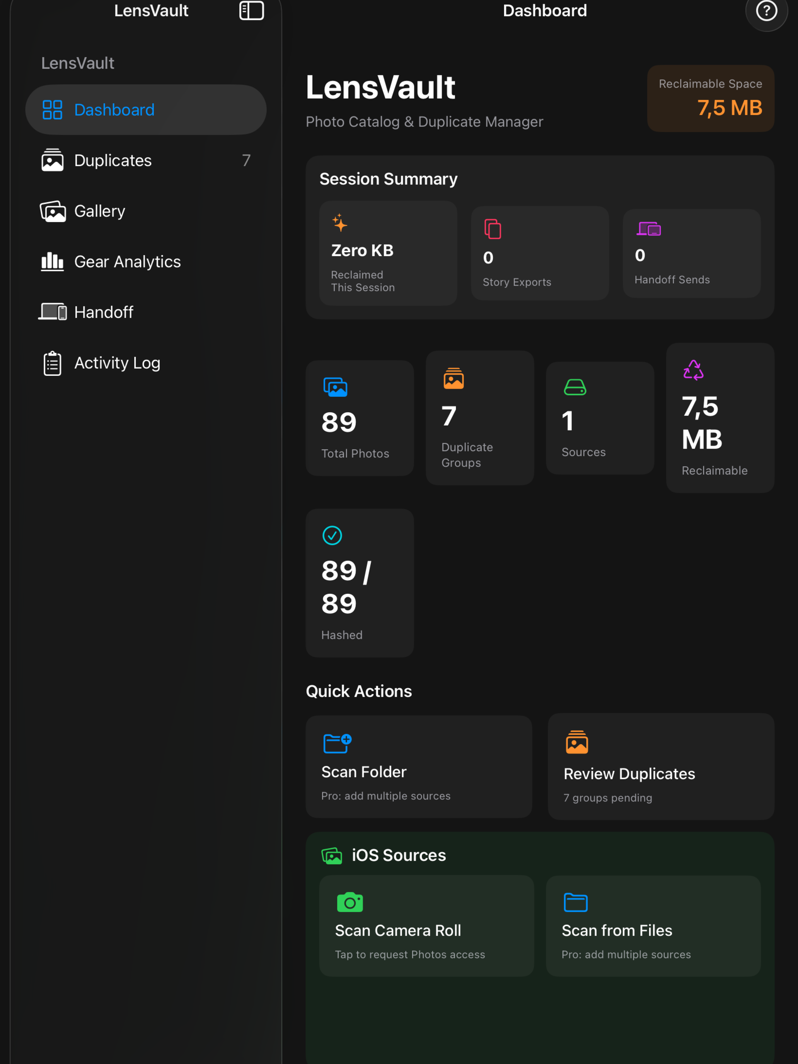The height and width of the screenshot is (1064, 798).
Task: Click the blue photos icon above 89
Action: pyautogui.click(x=335, y=387)
